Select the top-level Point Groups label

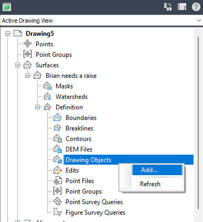point(54,55)
